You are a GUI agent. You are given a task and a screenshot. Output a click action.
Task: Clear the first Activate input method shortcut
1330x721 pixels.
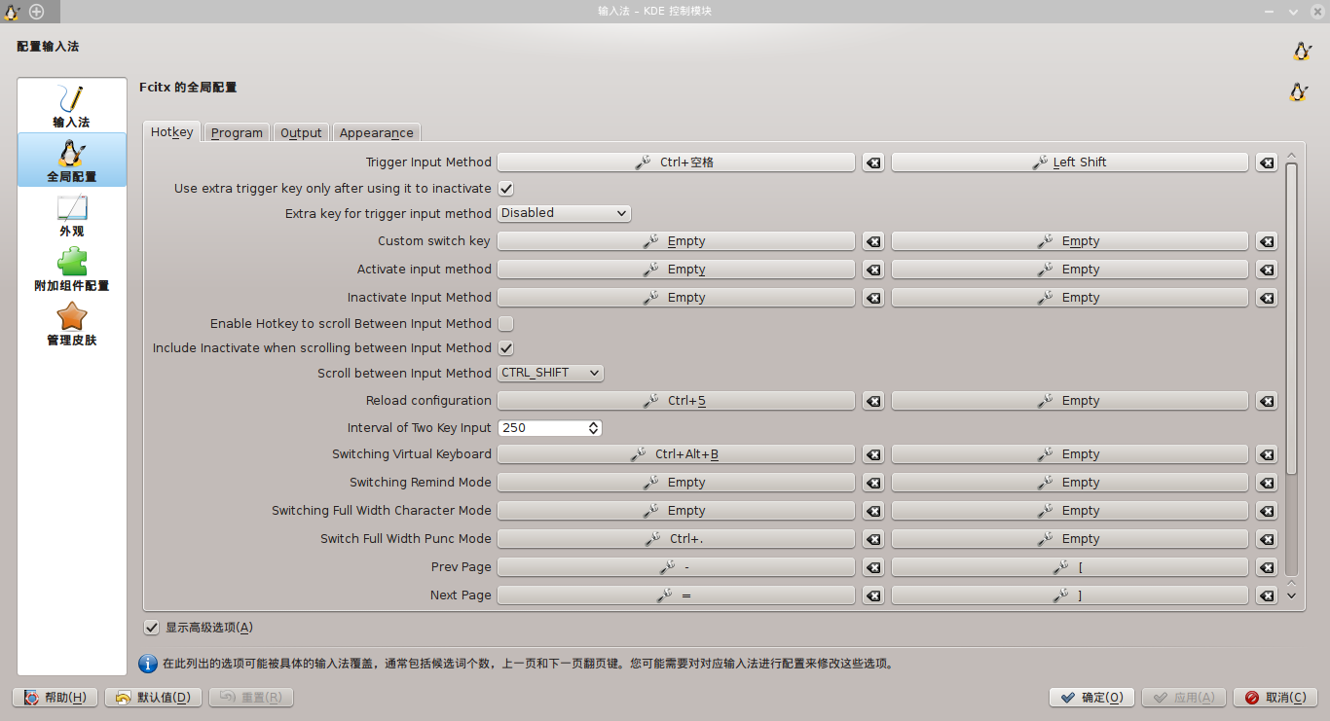pos(873,270)
